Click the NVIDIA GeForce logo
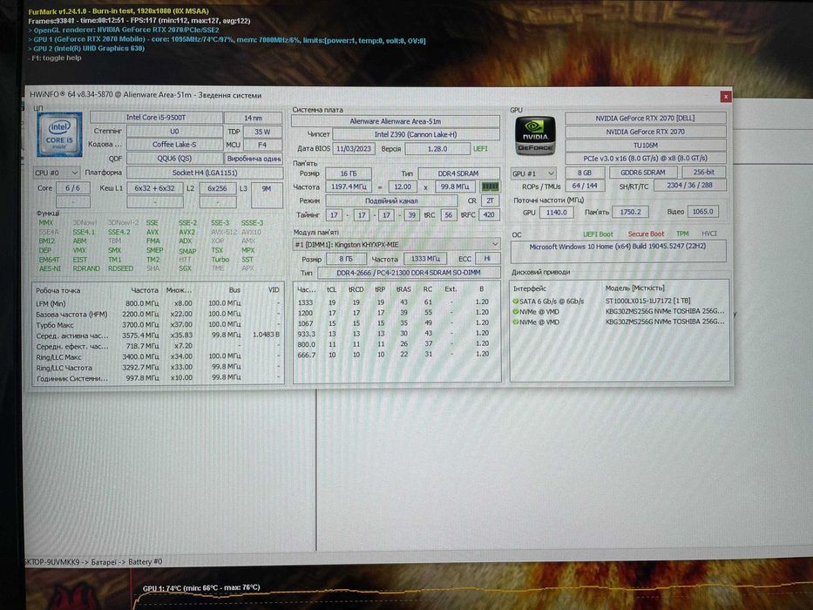Viewport: 813px width, 610px height. click(535, 136)
